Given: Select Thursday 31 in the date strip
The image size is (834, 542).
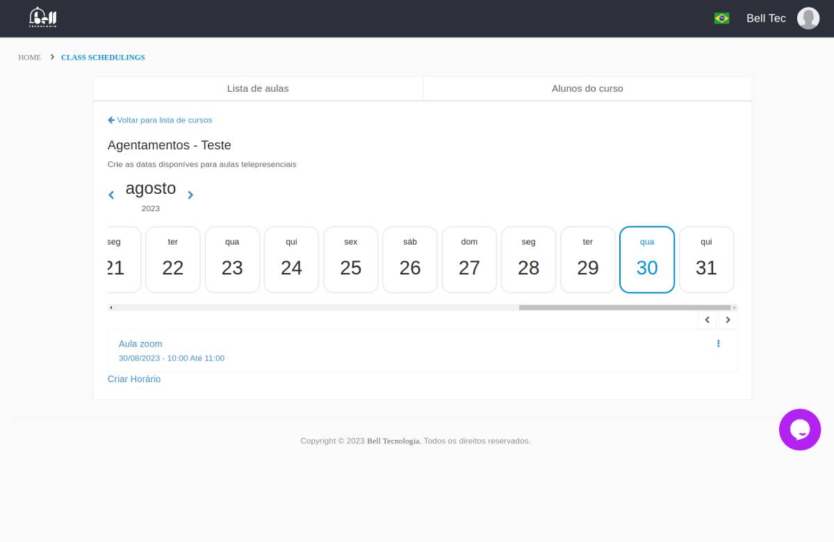Looking at the screenshot, I should click(706, 259).
